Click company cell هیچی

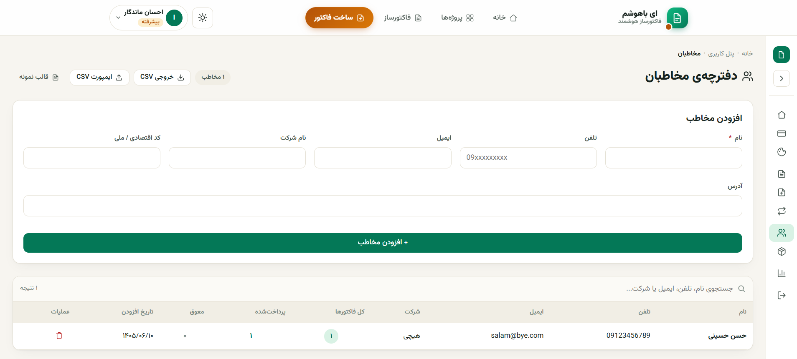tap(411, 336)
